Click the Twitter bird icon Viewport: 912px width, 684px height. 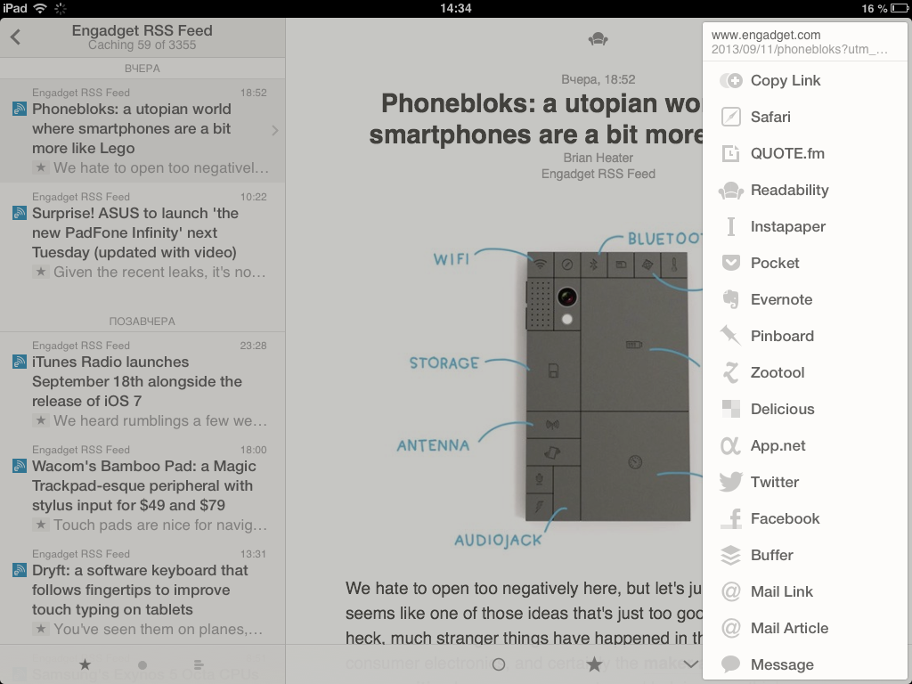(730, 482)
